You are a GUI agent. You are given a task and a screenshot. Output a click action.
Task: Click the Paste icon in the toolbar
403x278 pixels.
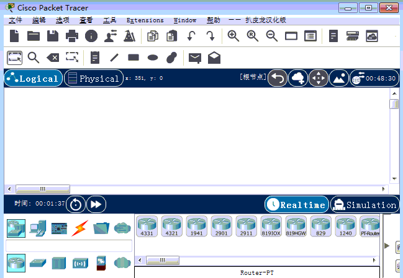point(172,36)
